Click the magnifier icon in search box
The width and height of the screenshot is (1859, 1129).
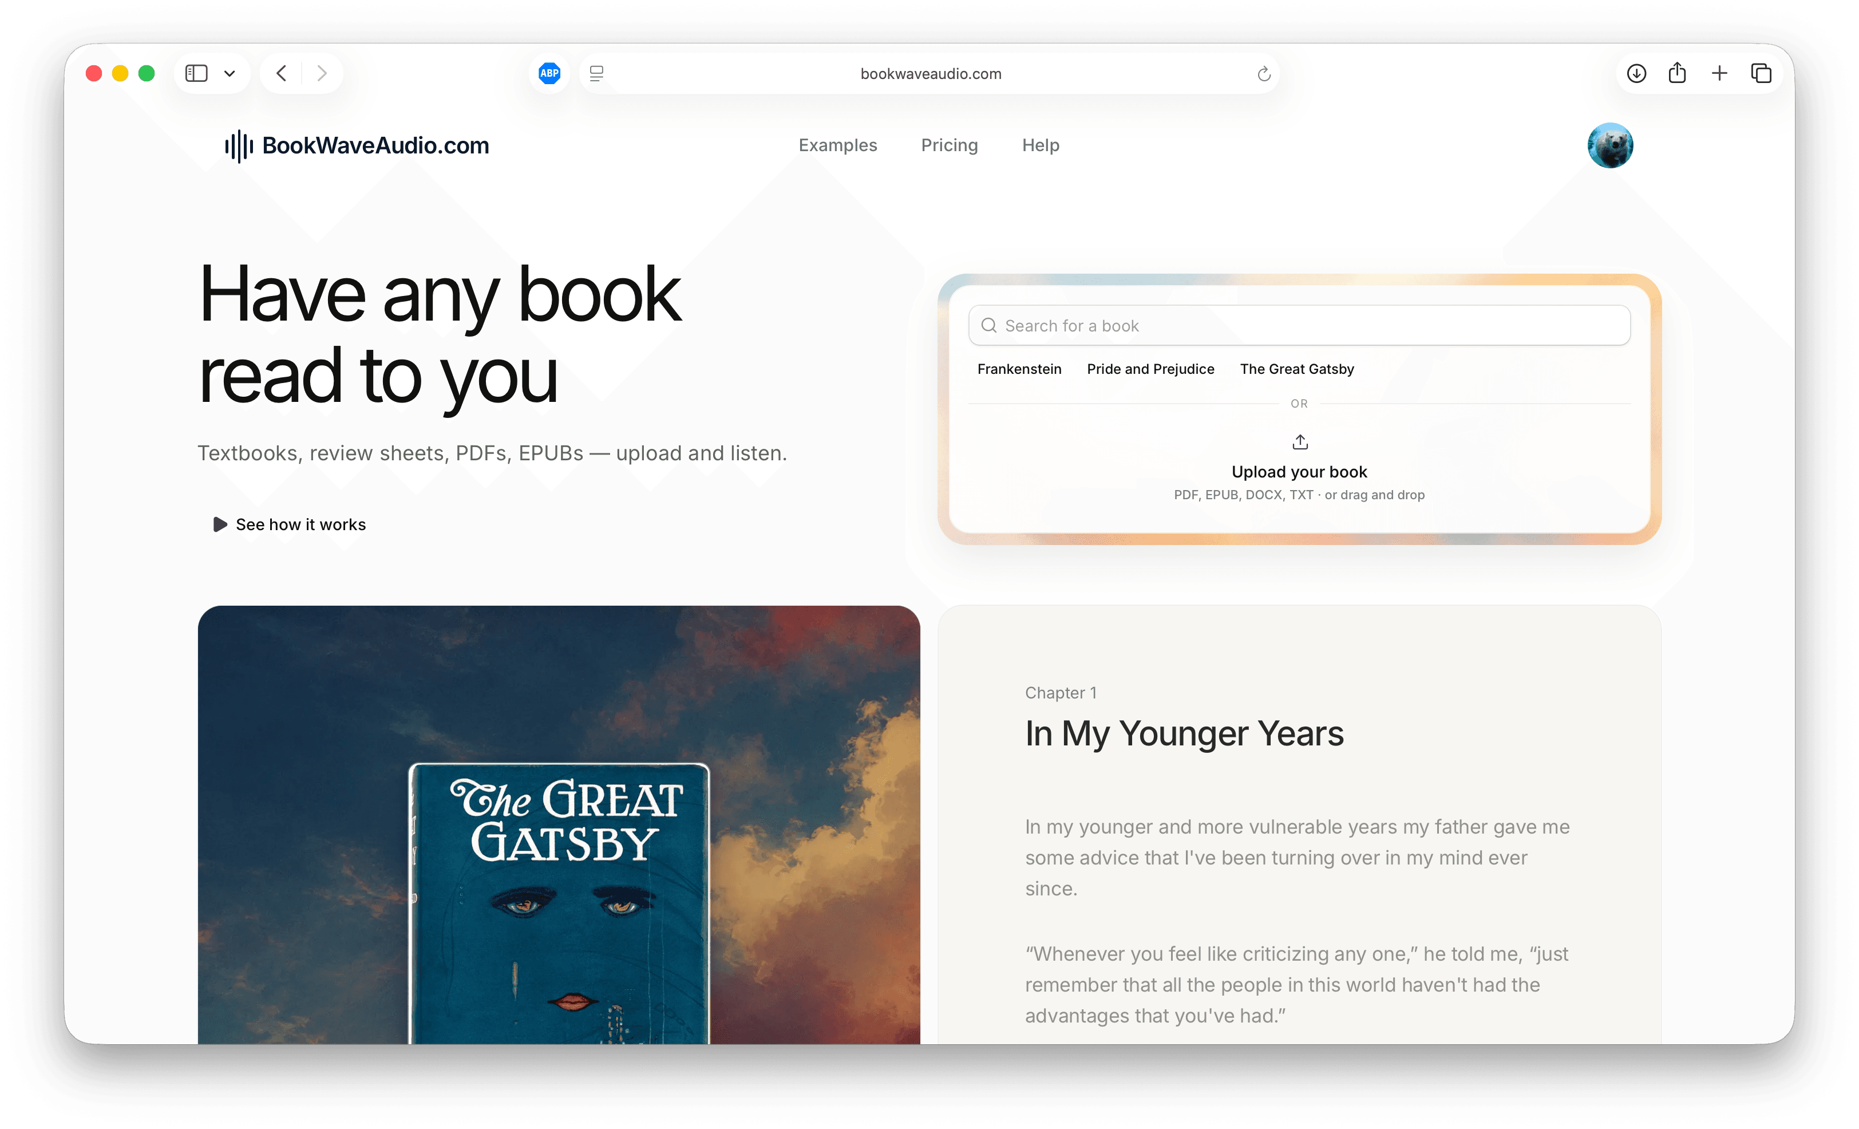tap(988, 325)
